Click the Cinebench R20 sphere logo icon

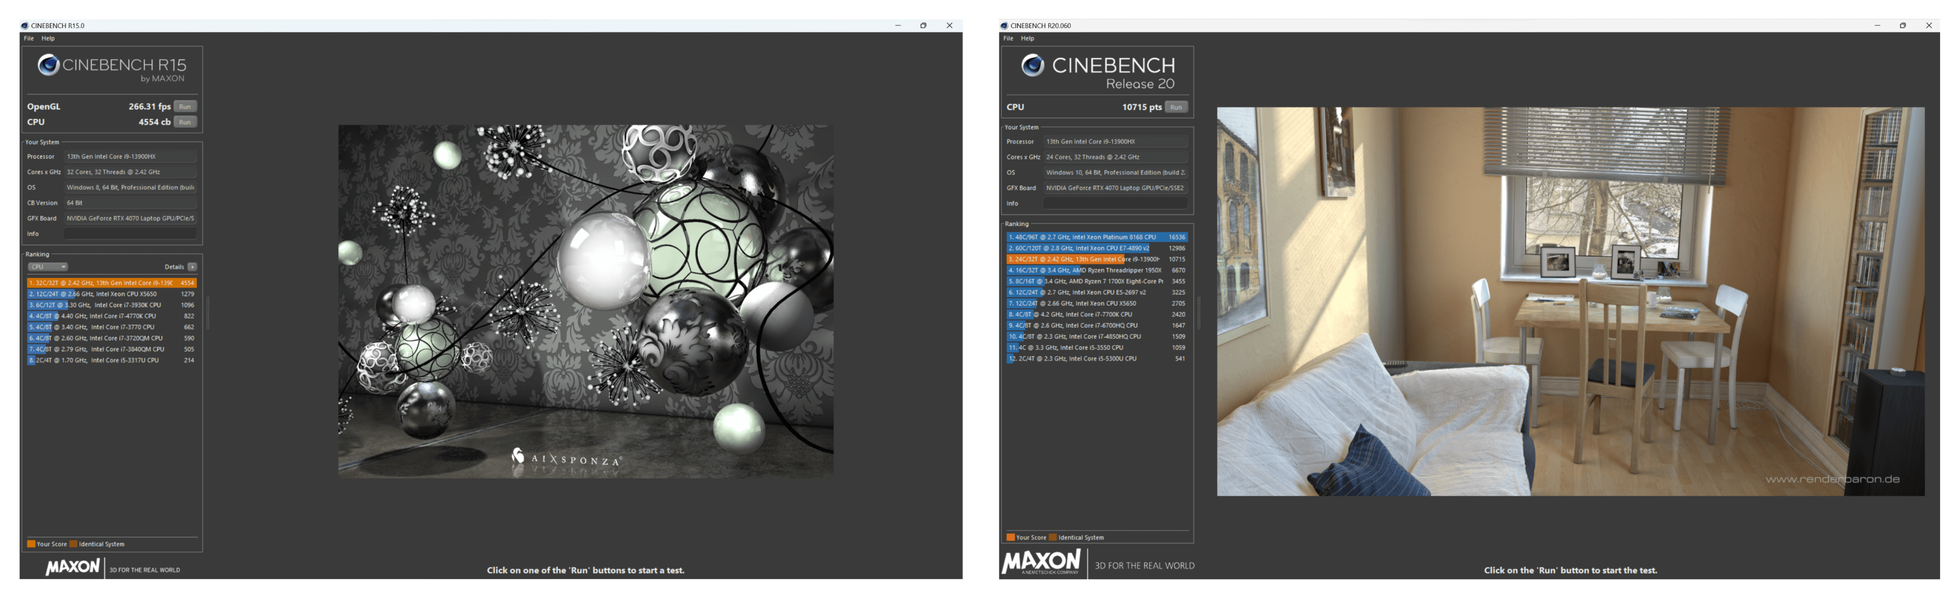click(x=1032, y=65)
